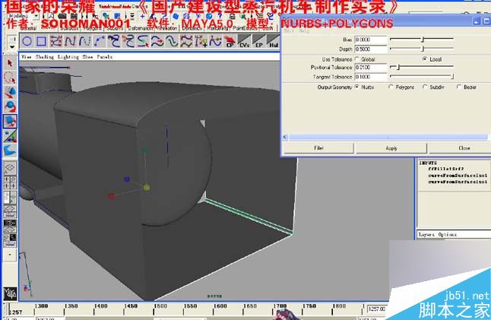491x320 pixels.
Task: Click the current frame field showing 1257.00
Action: pyautogui.click(x=377, y=309)
